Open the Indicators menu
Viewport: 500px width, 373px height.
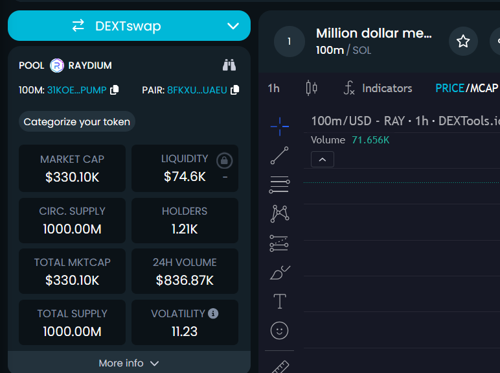tap(378, 88)
